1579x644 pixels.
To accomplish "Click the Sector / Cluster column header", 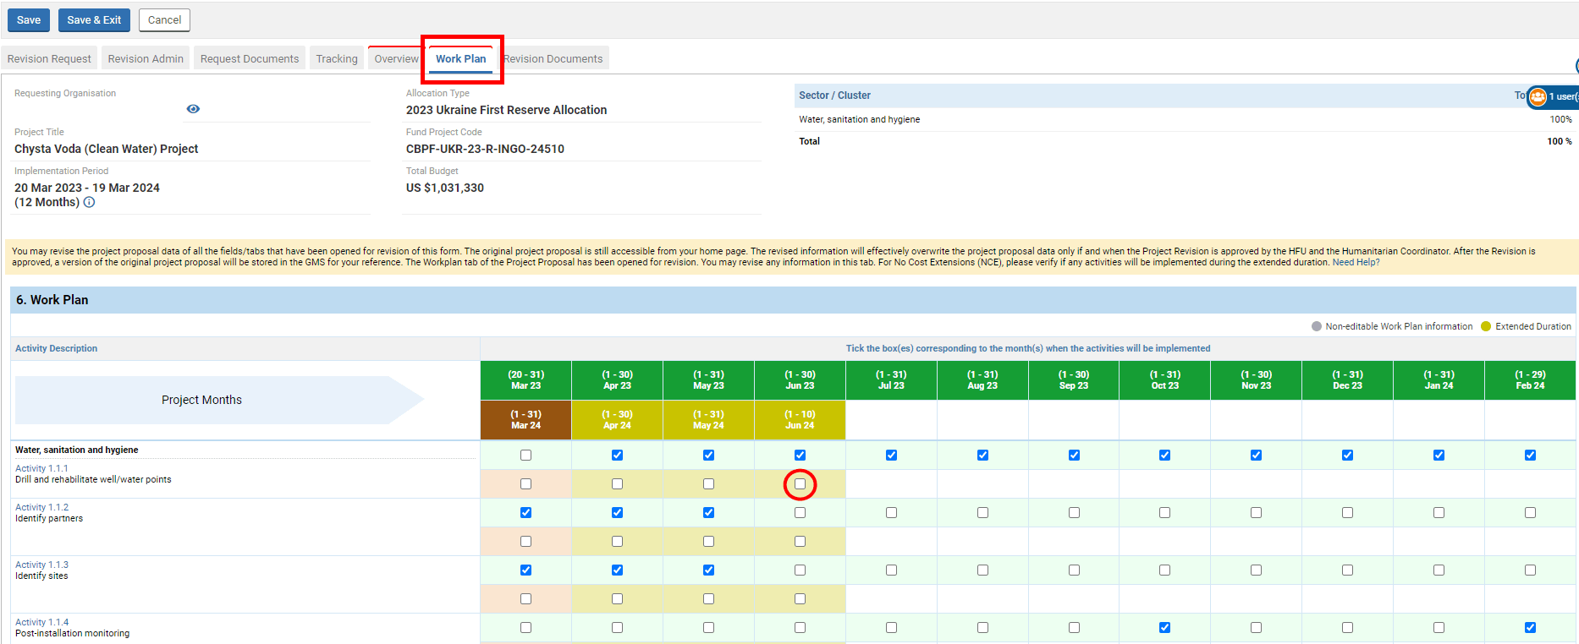I will pos(834,96).
